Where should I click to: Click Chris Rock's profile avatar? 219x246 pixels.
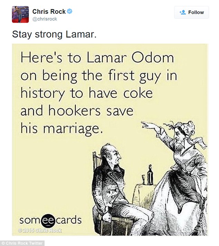tap(20, 14)
